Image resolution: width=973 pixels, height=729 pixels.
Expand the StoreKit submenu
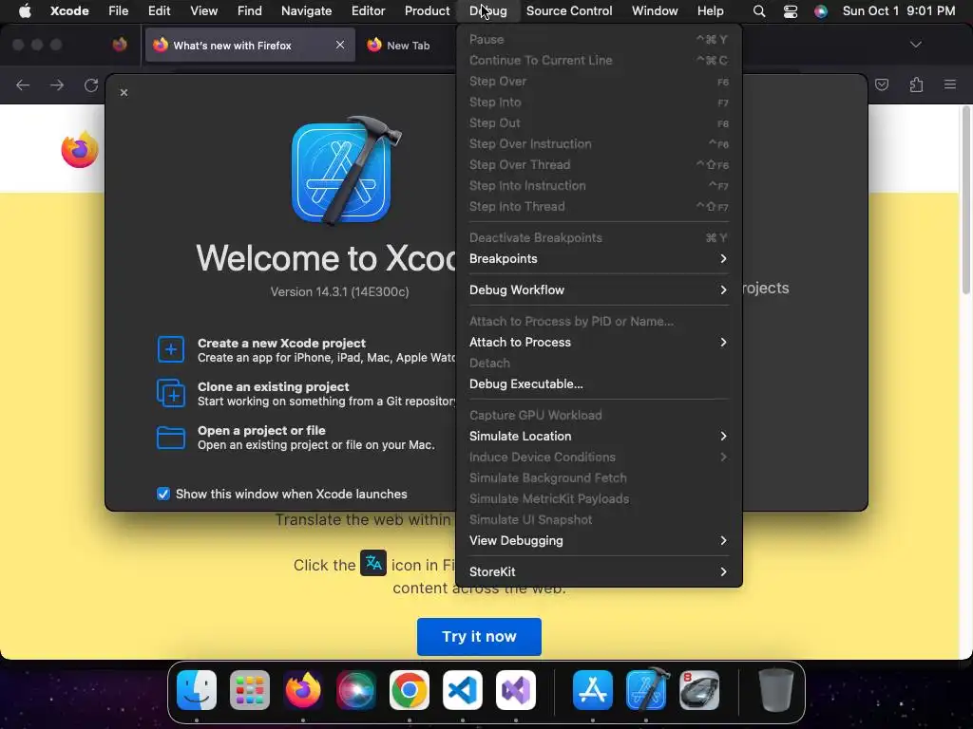click(x=599, y=571)
